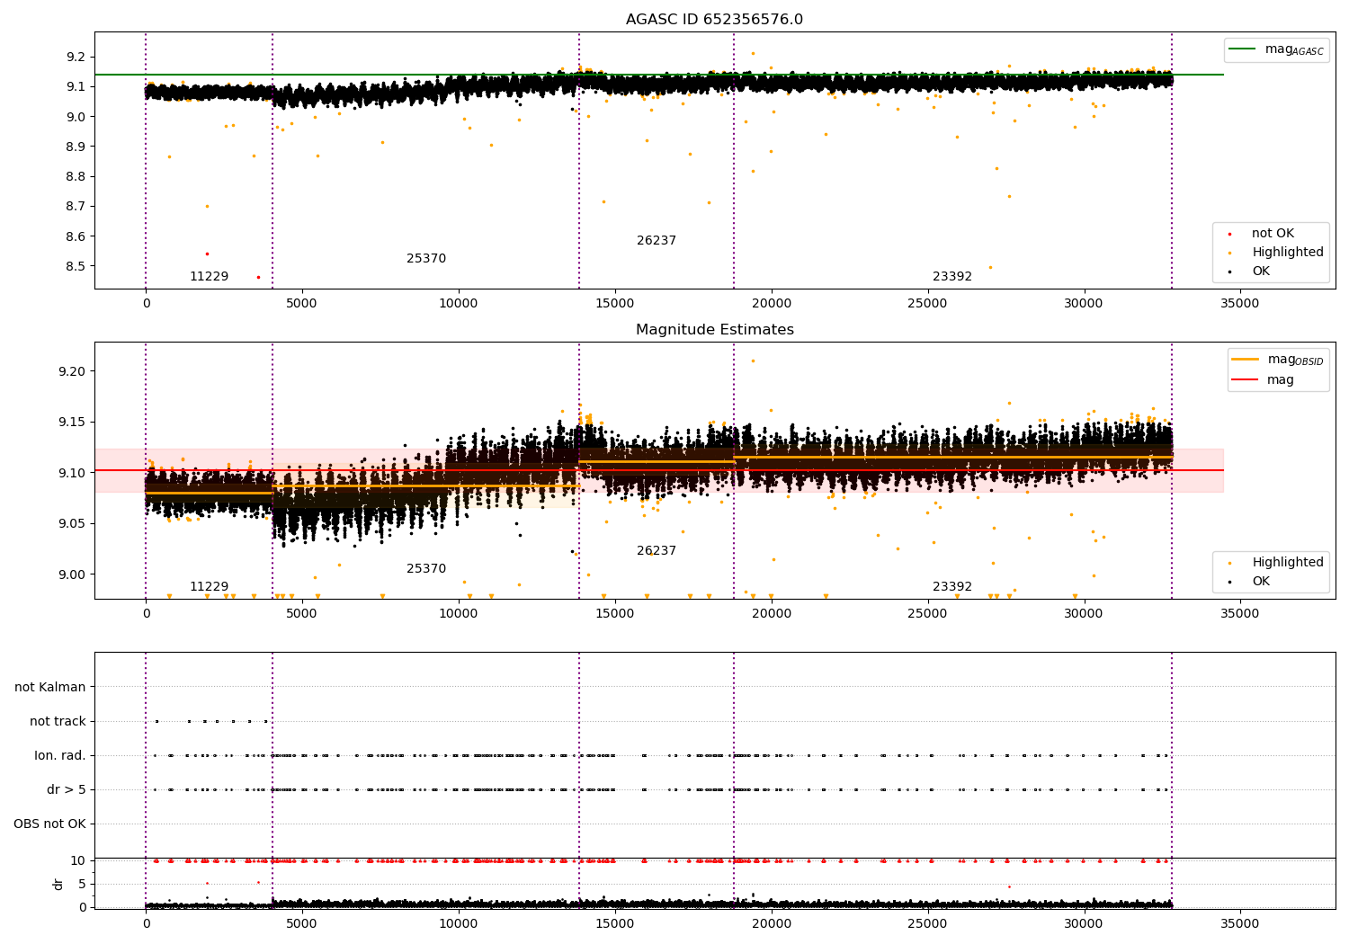Click the 9.20 y-axis tick label
Viewport: 1349px width, 944px height.
[72, 371]
